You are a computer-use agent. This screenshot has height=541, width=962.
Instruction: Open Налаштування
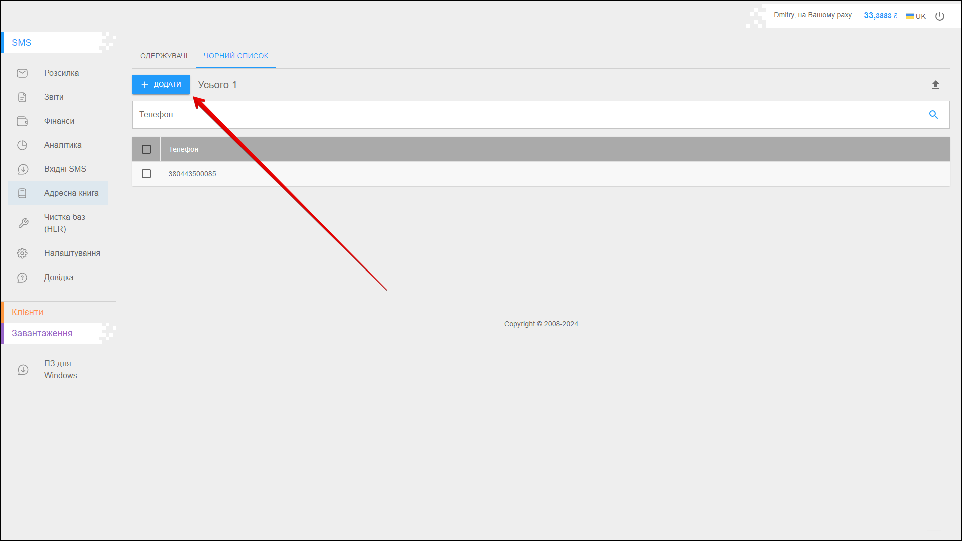tap(72, 253)
